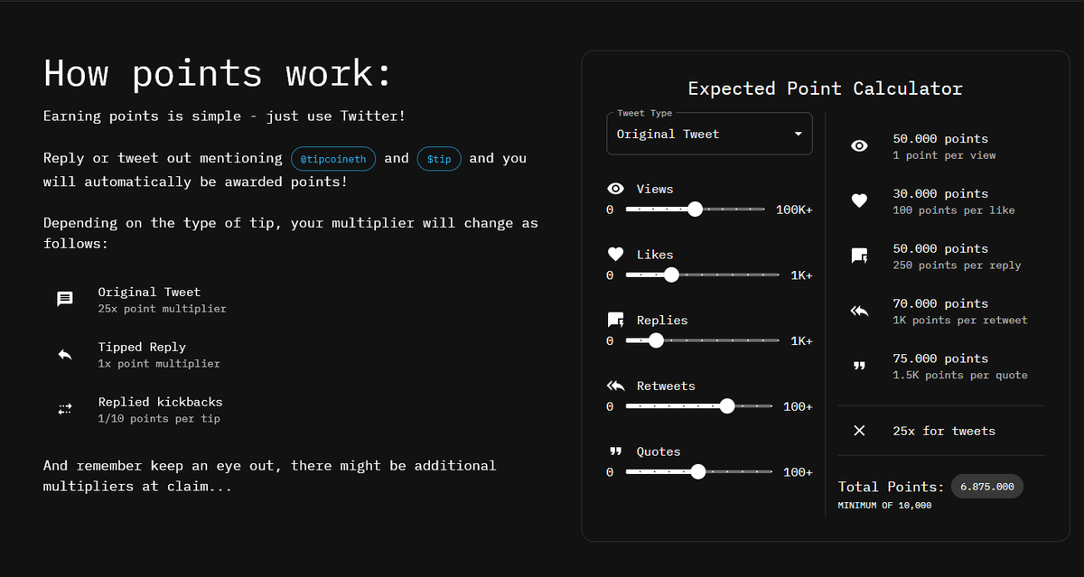Click the Retweets slider handle

727,406
